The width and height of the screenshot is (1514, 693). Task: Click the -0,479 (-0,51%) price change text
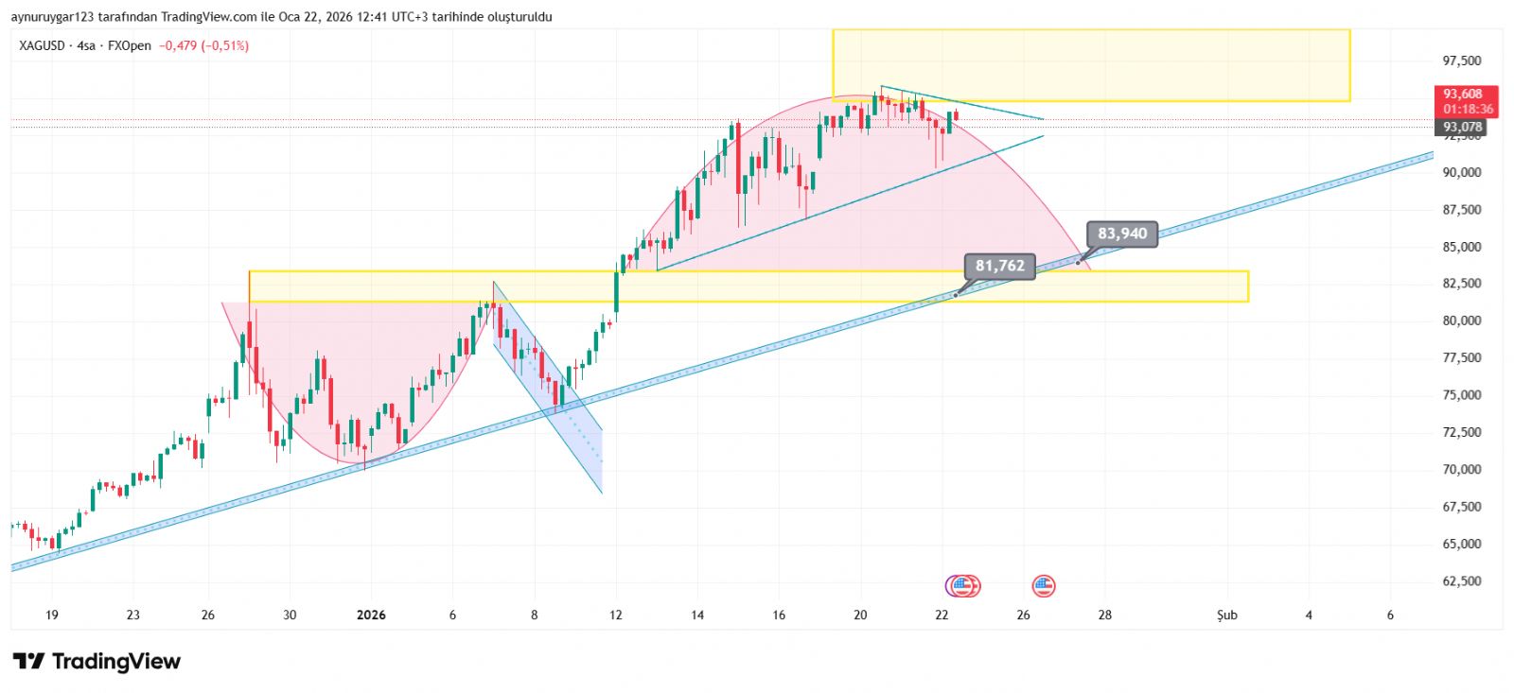coord(203,45)
